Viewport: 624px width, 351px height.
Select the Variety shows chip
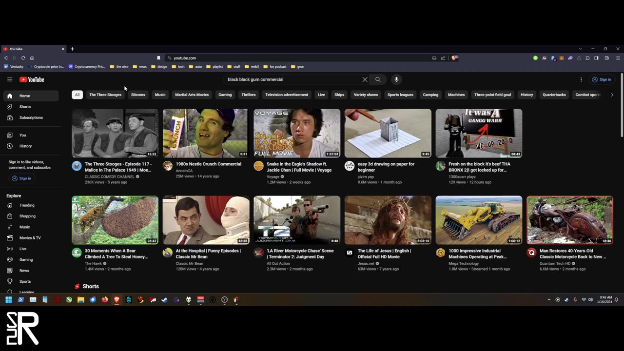click(366, 95)
